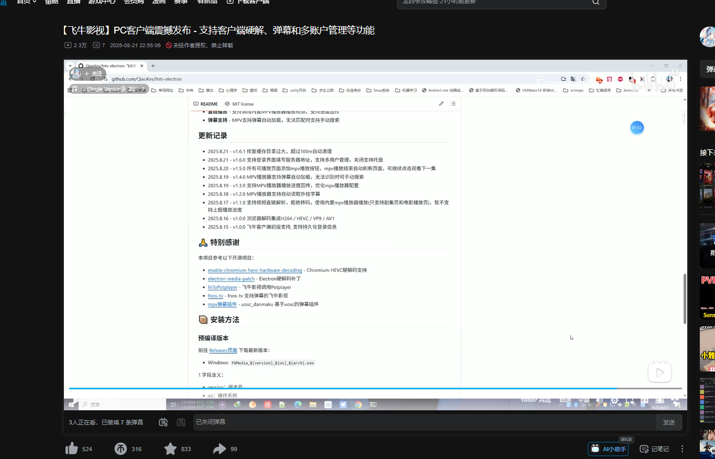The image size is (715, 459).
Task: Click the Chrome profile avatar in the recorded browser
Action: [669, 79]
